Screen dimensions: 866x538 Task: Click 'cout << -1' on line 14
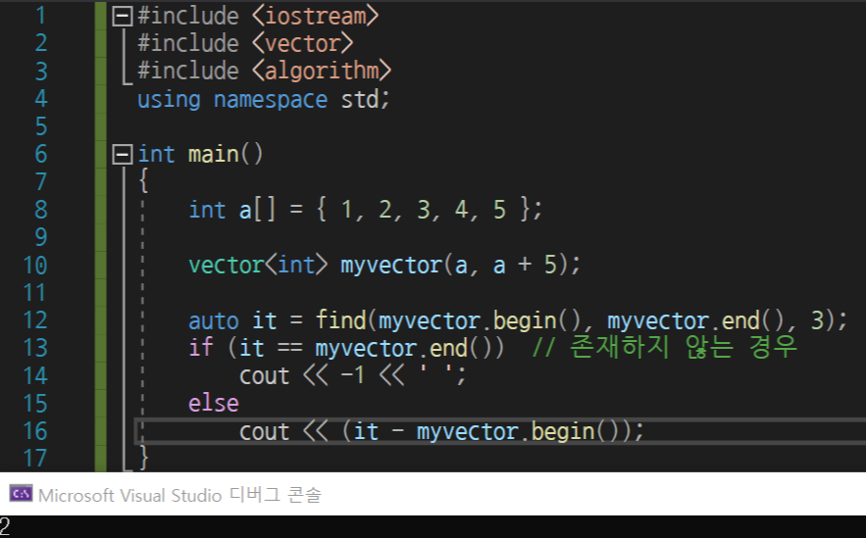point(302,375)
